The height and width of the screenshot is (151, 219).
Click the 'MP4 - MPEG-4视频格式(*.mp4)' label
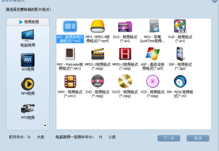[98, 39]
